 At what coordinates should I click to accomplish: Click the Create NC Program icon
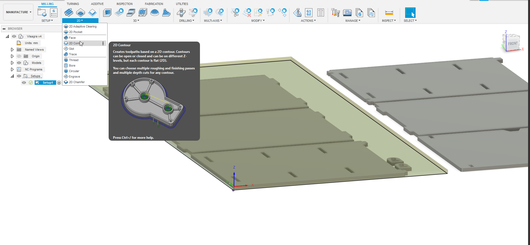pos(54,13)
